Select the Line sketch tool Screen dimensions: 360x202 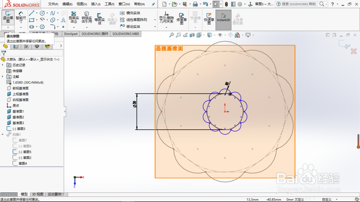pos(32,13)
